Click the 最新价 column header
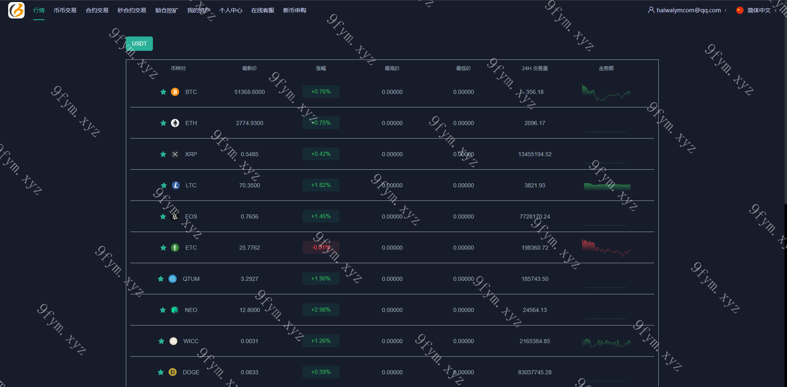The image size is (787, 387). click(250, 68)
